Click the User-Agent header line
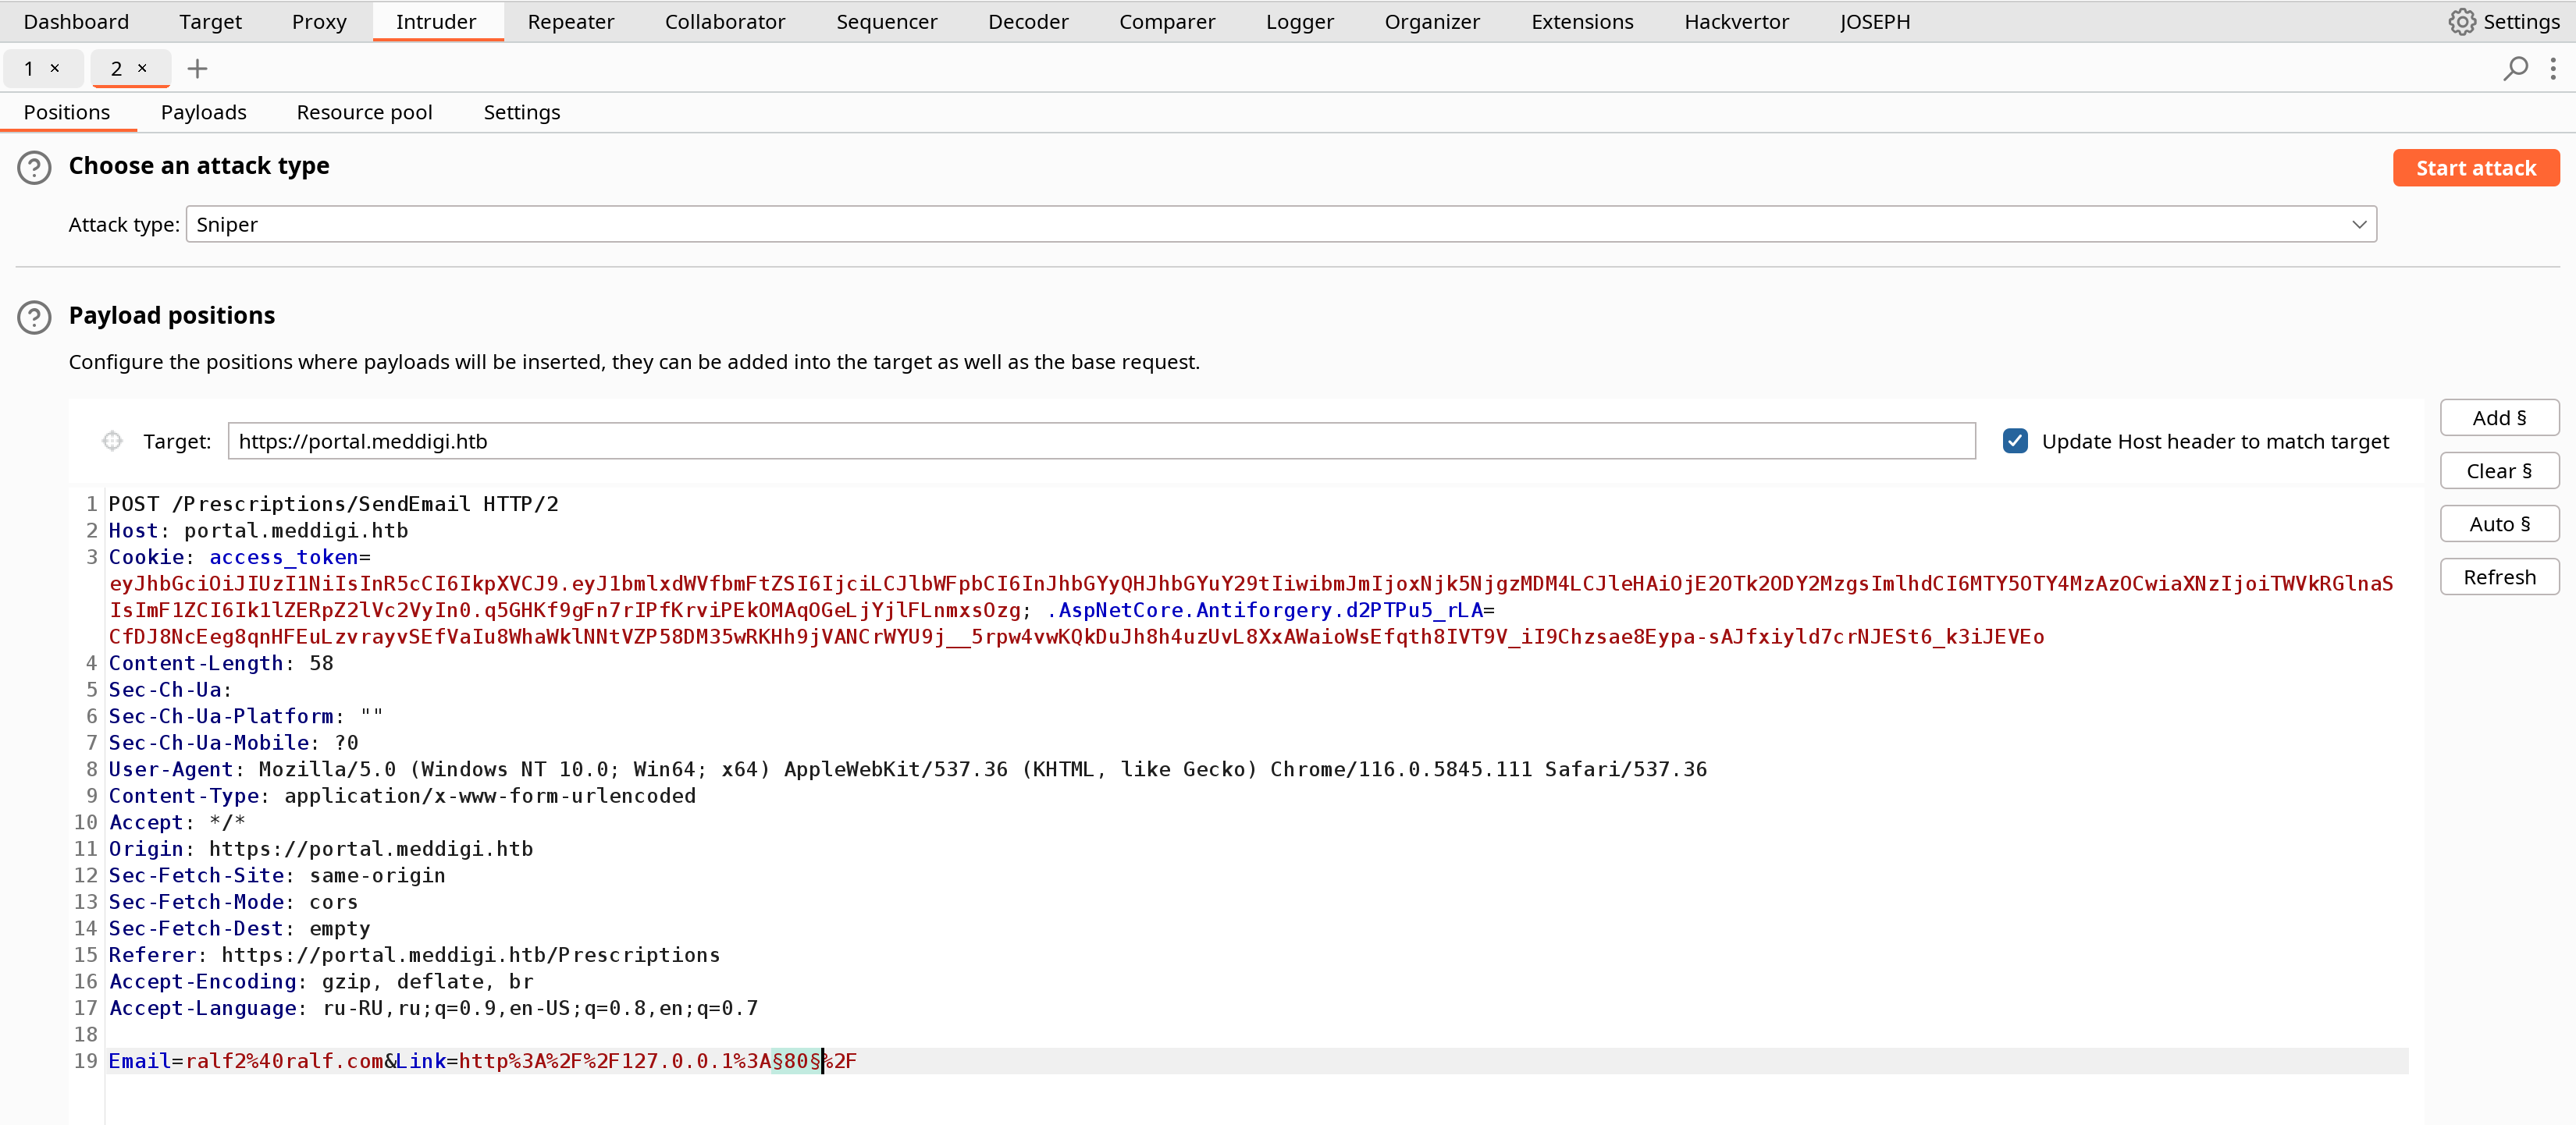 point(907,768)
